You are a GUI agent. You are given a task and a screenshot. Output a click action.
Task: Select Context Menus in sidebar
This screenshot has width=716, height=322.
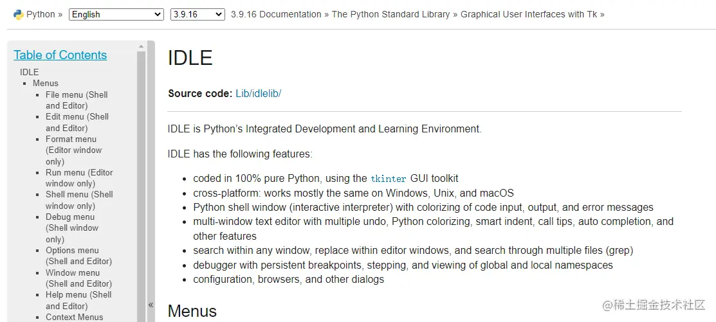coord(74,317)
